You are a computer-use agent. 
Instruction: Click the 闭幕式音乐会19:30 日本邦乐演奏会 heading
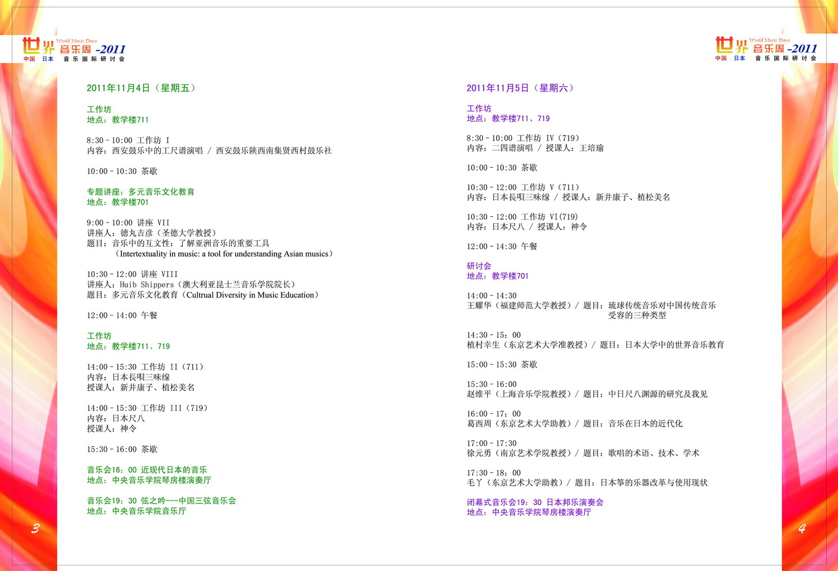click(535, 502)
